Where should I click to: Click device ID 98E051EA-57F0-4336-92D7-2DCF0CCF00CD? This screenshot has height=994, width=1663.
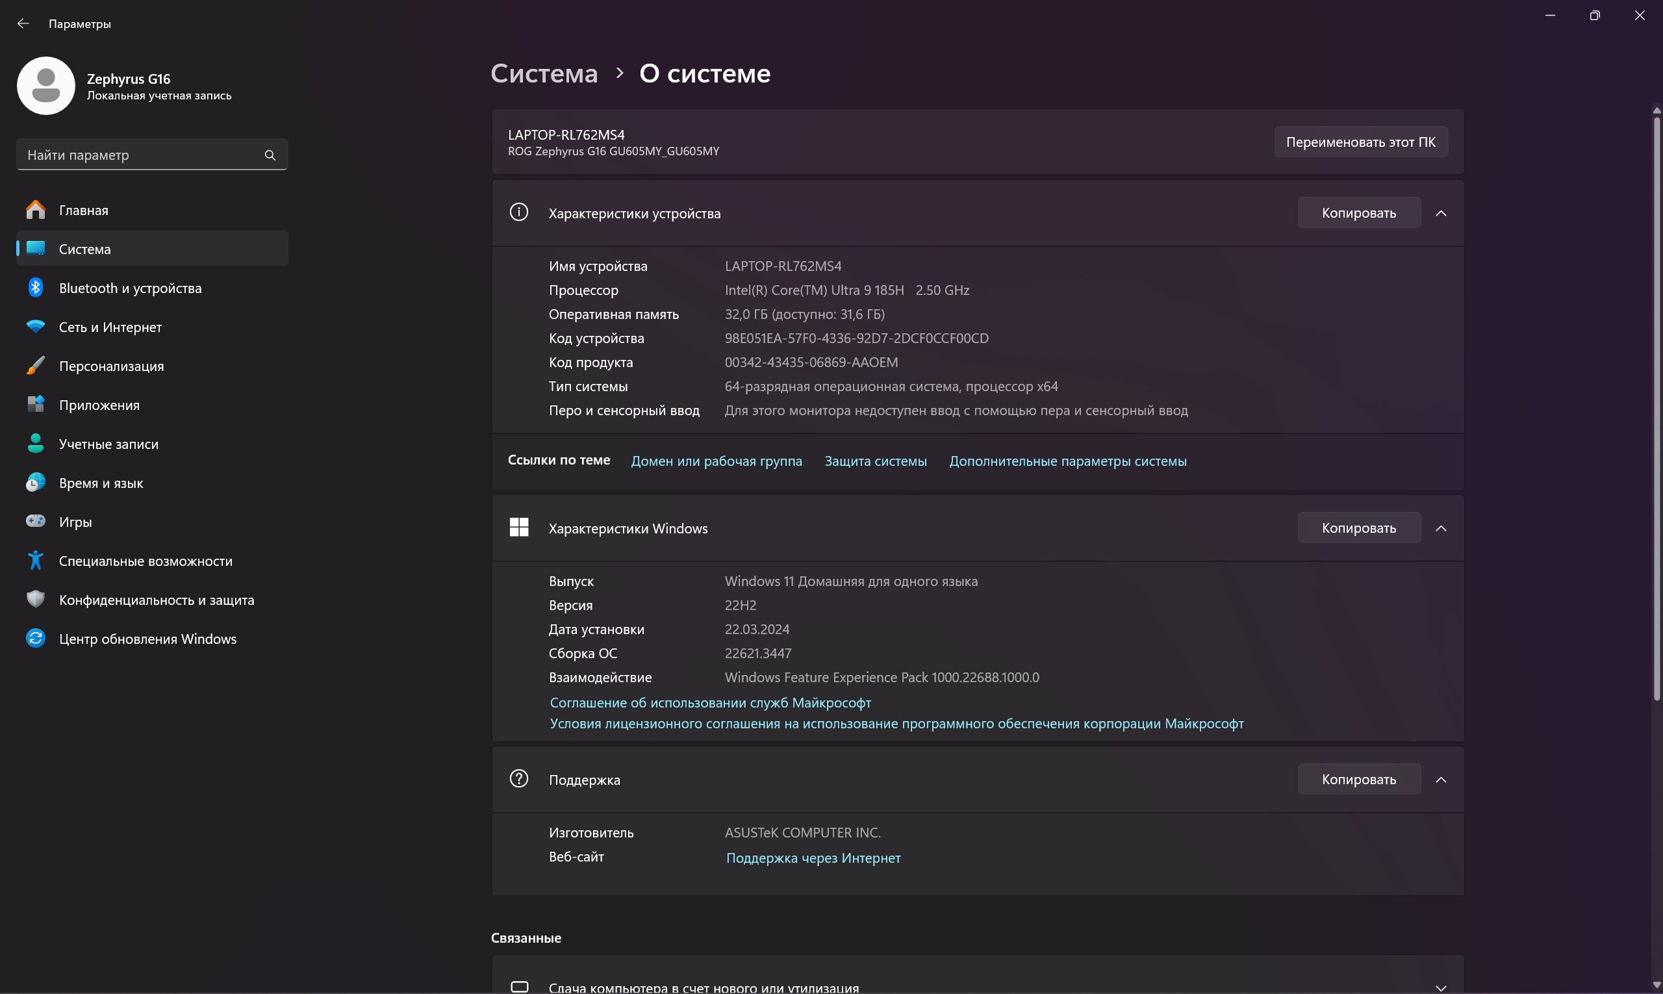coord(857,338)
